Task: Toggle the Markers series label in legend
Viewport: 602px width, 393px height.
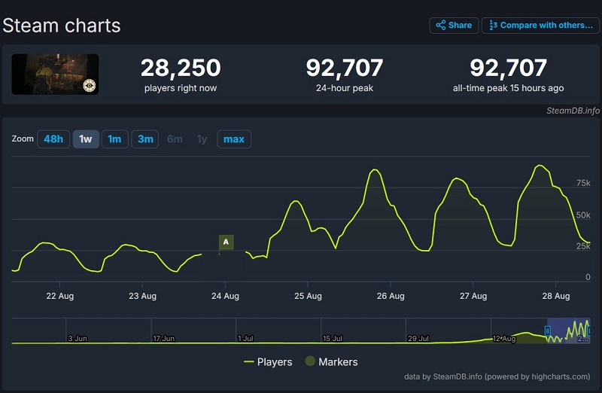Action: (x=338, y=362)
